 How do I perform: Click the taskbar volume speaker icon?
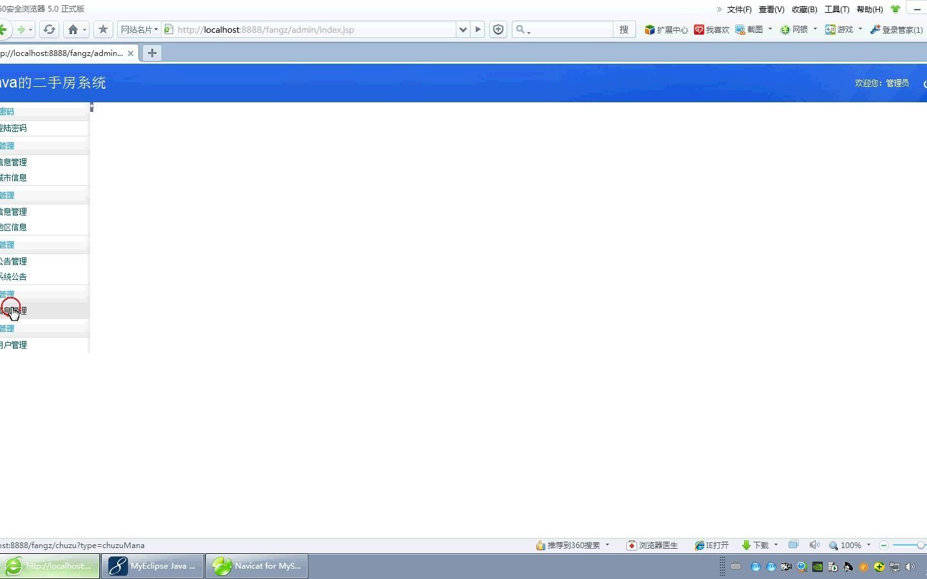click(x=910, y=567)
